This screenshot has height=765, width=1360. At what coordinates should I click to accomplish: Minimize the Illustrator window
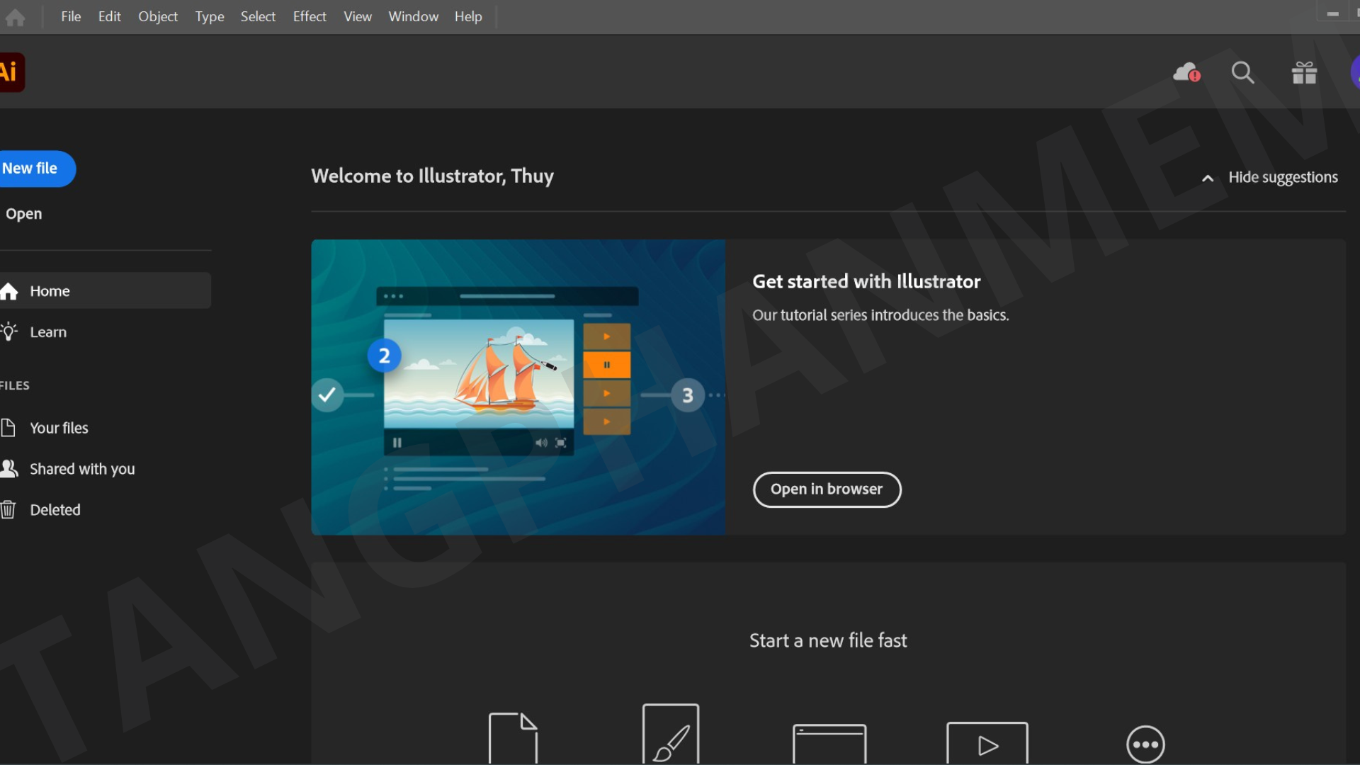coord(1332,13)
